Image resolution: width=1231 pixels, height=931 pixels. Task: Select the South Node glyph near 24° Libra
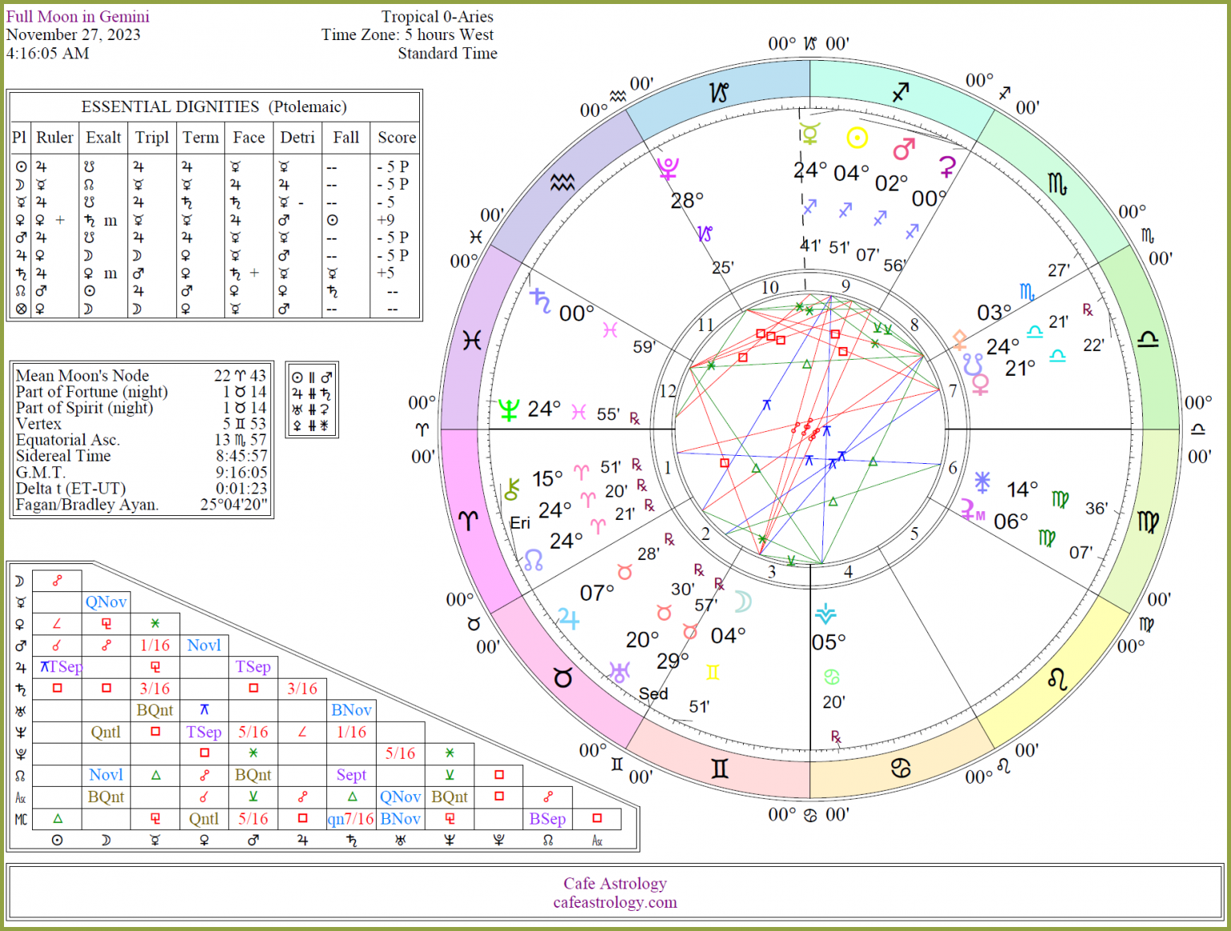972,365
